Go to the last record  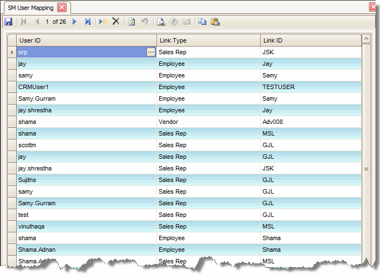[x=88, y=22]
